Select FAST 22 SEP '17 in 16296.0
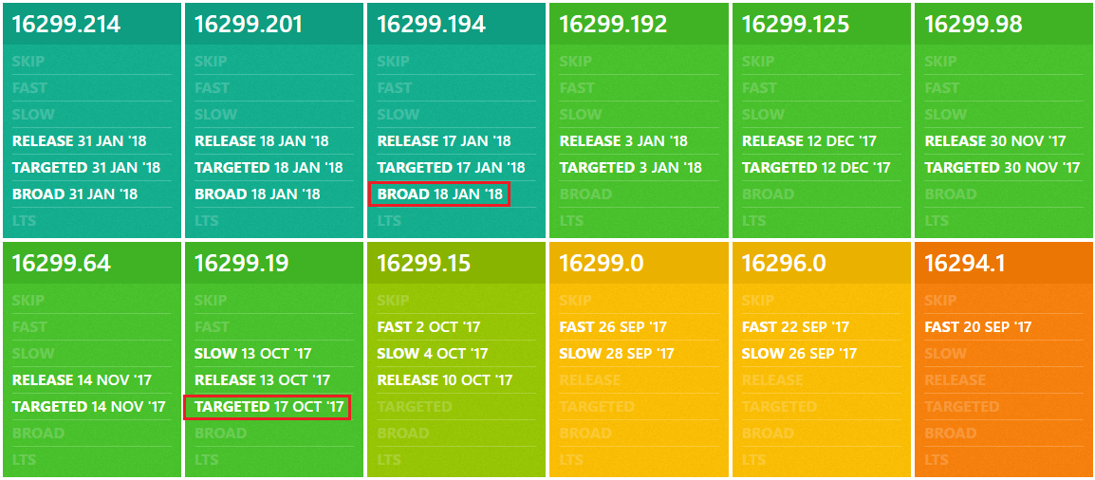Screen dimensions: 1095x480 795,327
